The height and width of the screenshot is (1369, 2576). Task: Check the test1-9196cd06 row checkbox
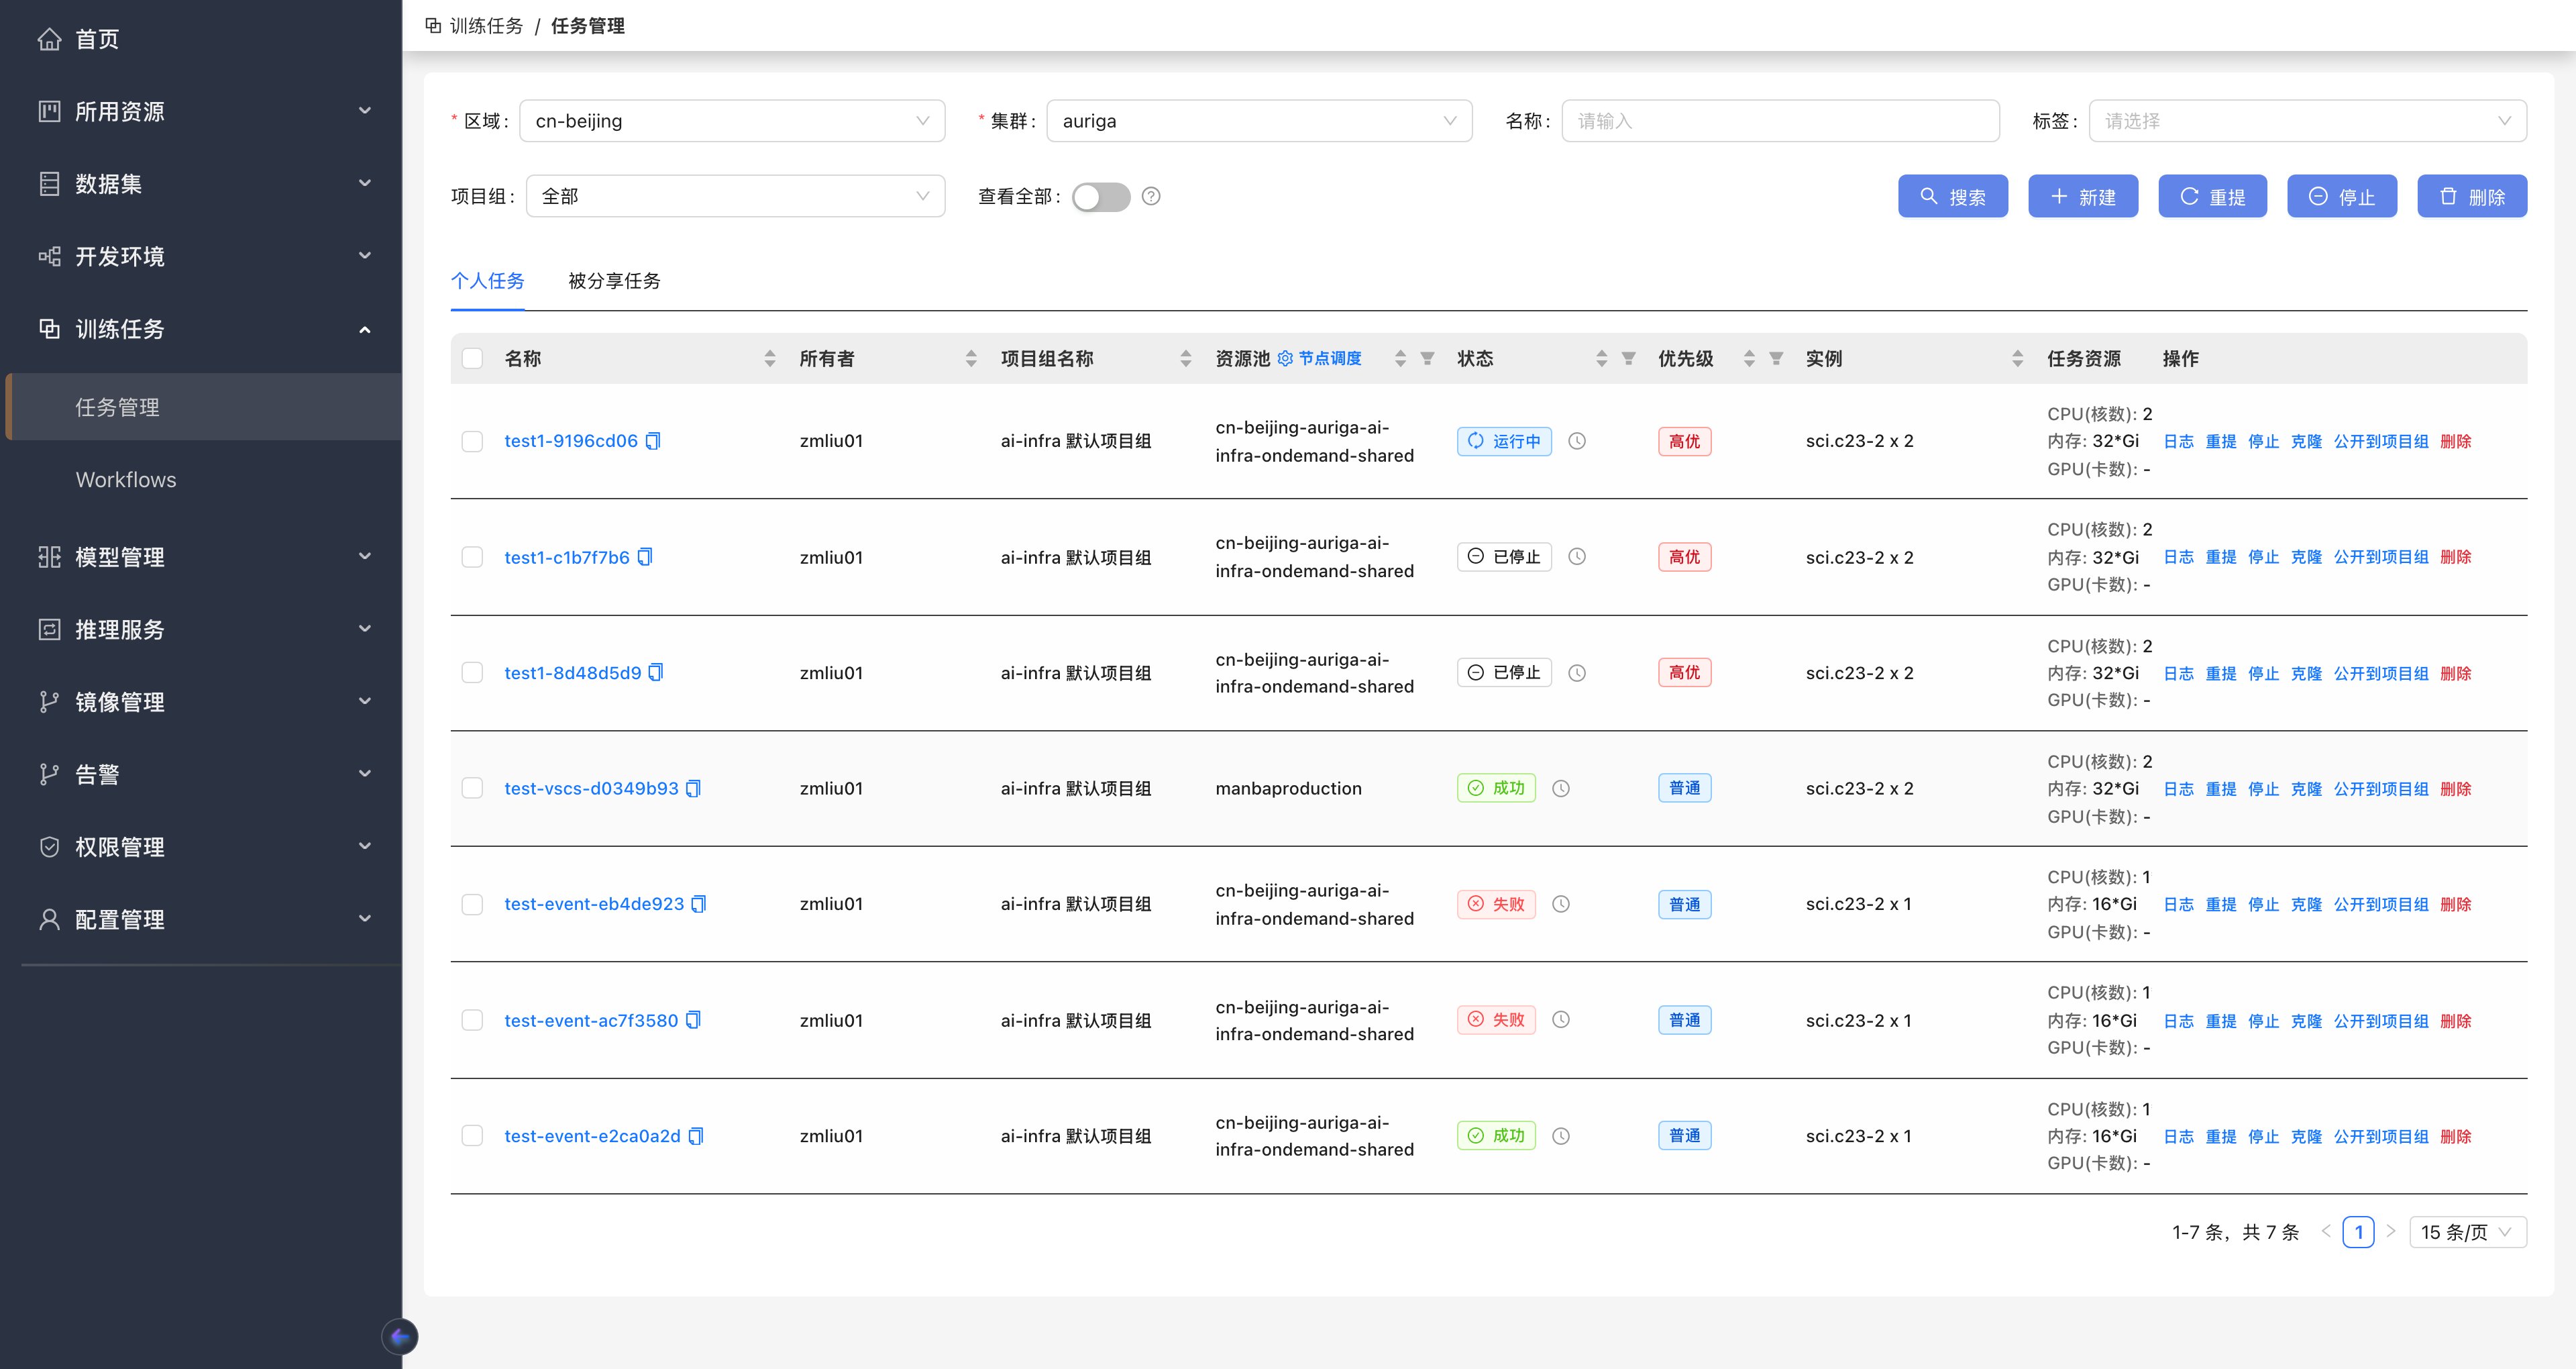tap(472, 442)
